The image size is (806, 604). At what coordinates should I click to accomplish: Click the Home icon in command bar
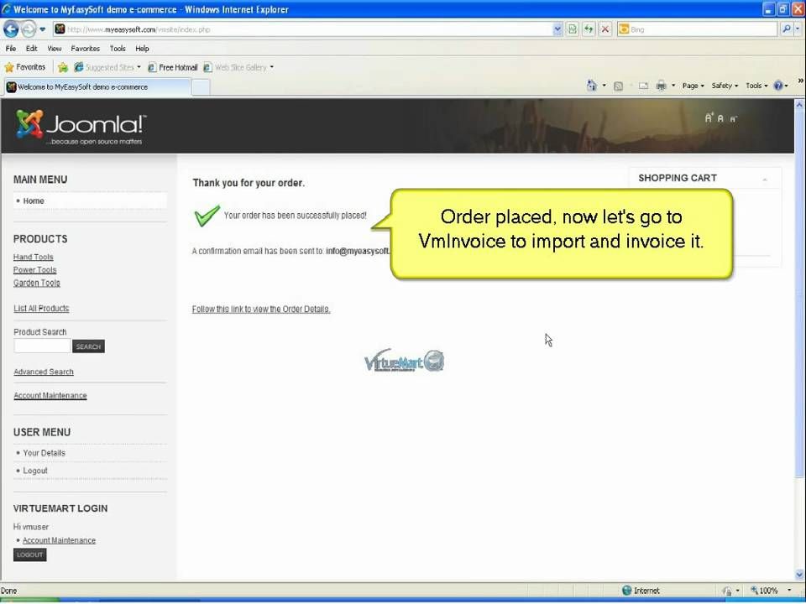[x=592, y=86]
